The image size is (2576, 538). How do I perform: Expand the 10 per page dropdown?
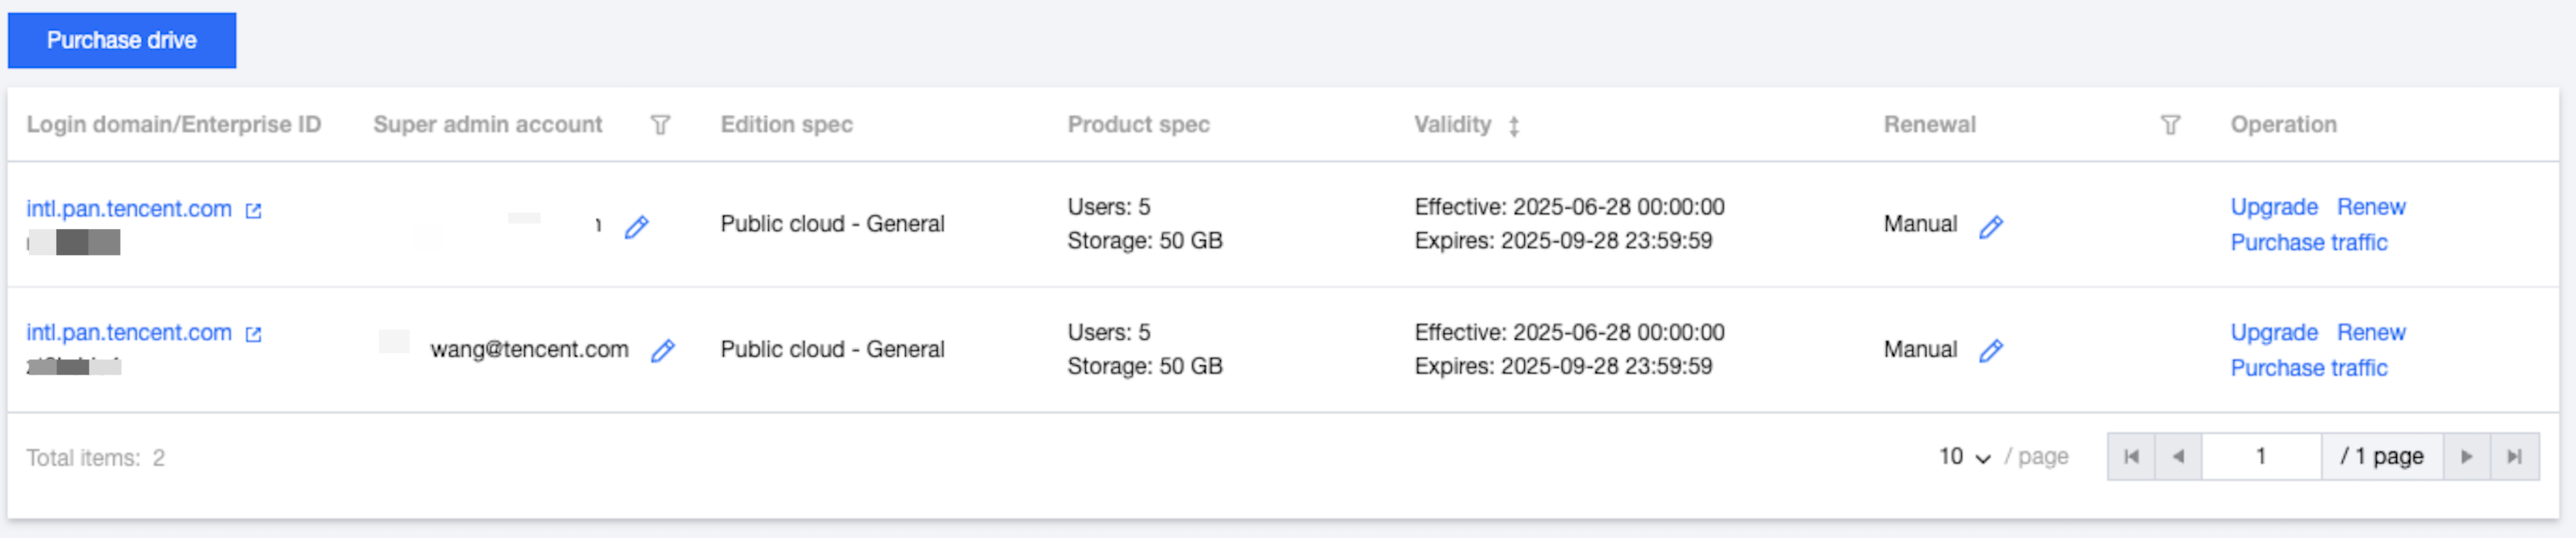pyautogui.click(x=1965, y=456)
